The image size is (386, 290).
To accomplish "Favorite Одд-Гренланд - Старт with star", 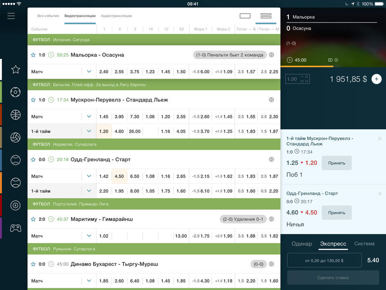I will 33,159.
